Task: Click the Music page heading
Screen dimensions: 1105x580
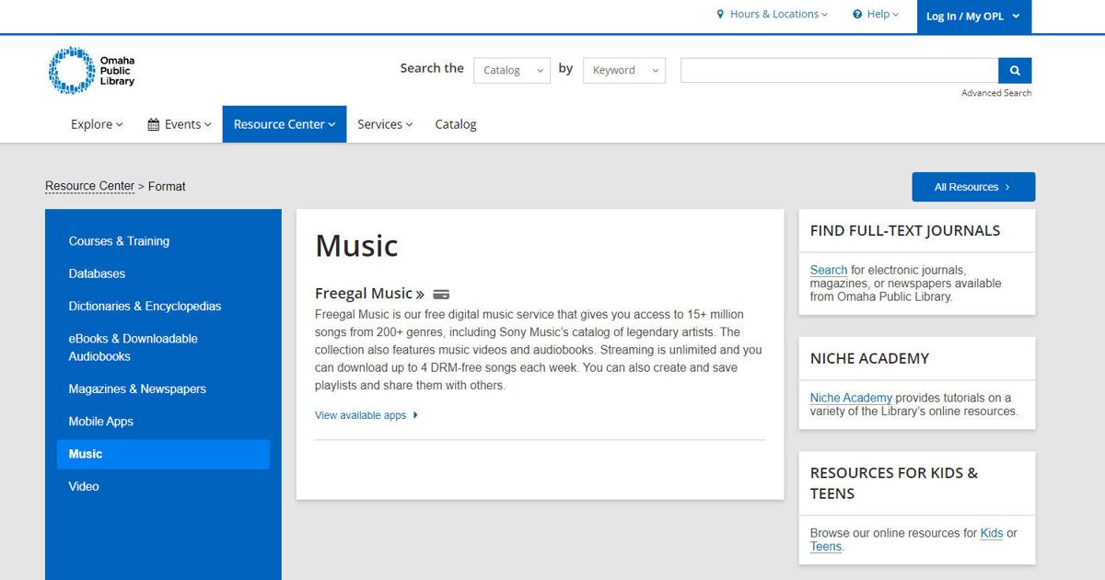Action: pyautogui.click(x=356, y=246)
